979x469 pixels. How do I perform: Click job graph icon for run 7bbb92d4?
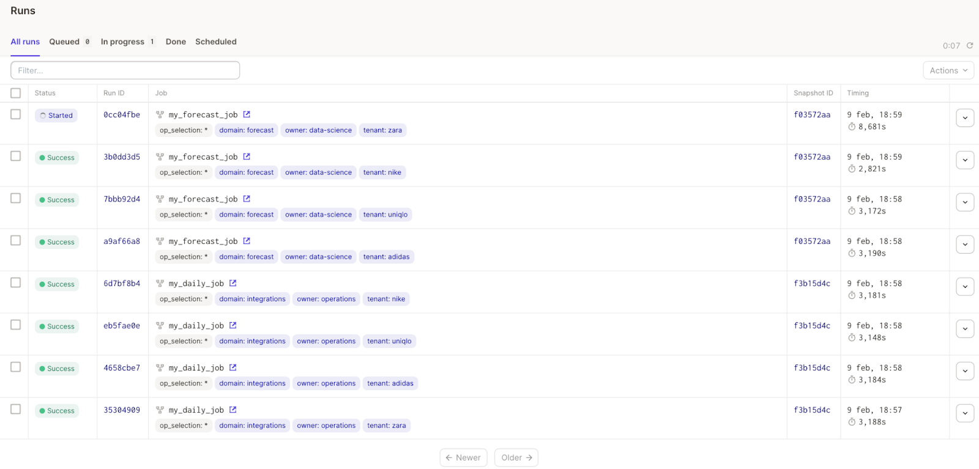(160, 199)
